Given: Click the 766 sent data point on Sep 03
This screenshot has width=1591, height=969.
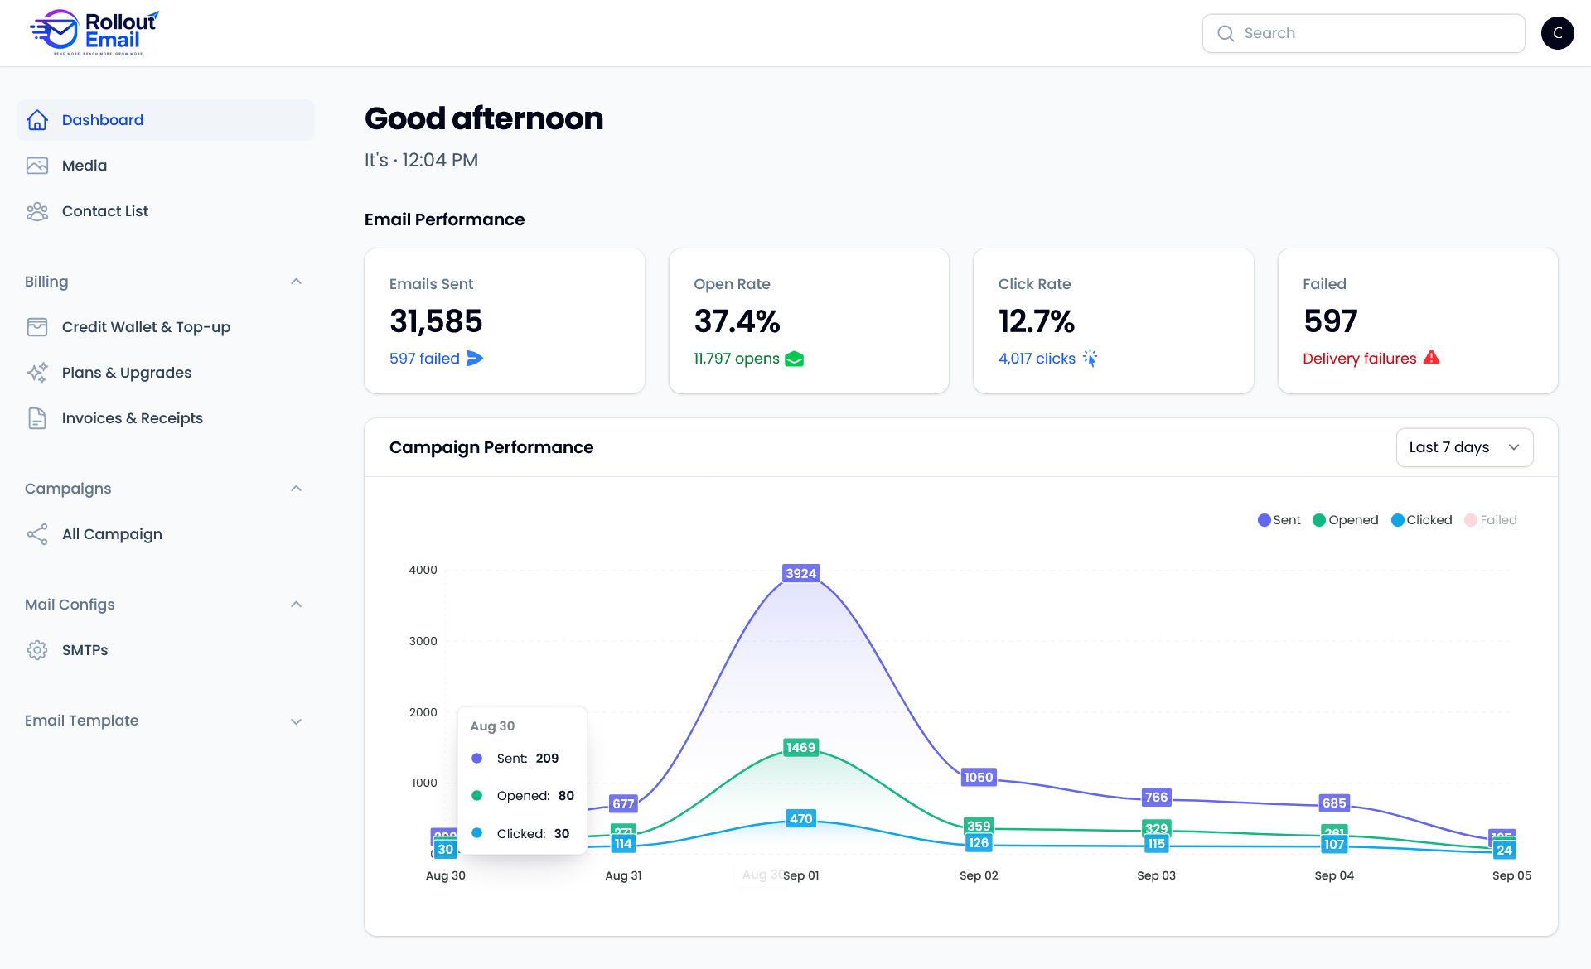Looking at the screenshot, I should [x=1156, y=797].
